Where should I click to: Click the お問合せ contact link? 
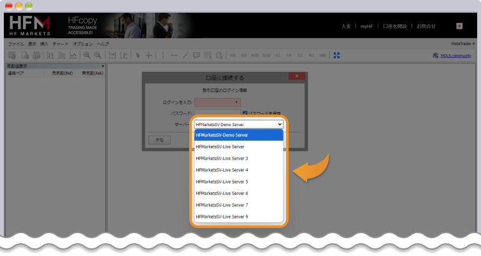[426, 26]
